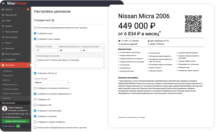
Task: Click the red news notification badge
Action: 28,9
